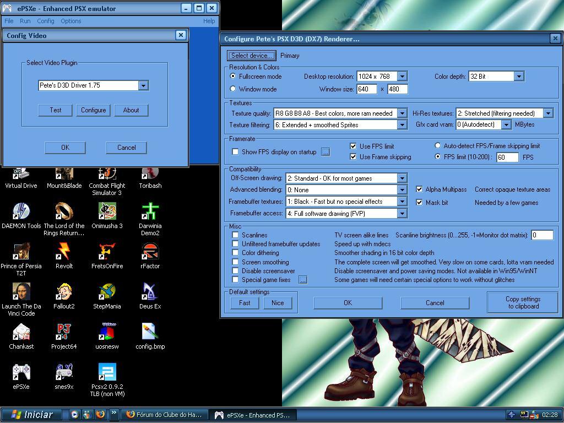This screenshot has width=564, height=423.
Task: Select the FretsOnFire desktop icon
Action: [x=107, y=256]
